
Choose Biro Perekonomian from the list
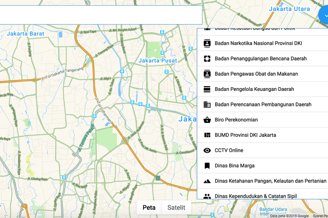tap(262, 120)
